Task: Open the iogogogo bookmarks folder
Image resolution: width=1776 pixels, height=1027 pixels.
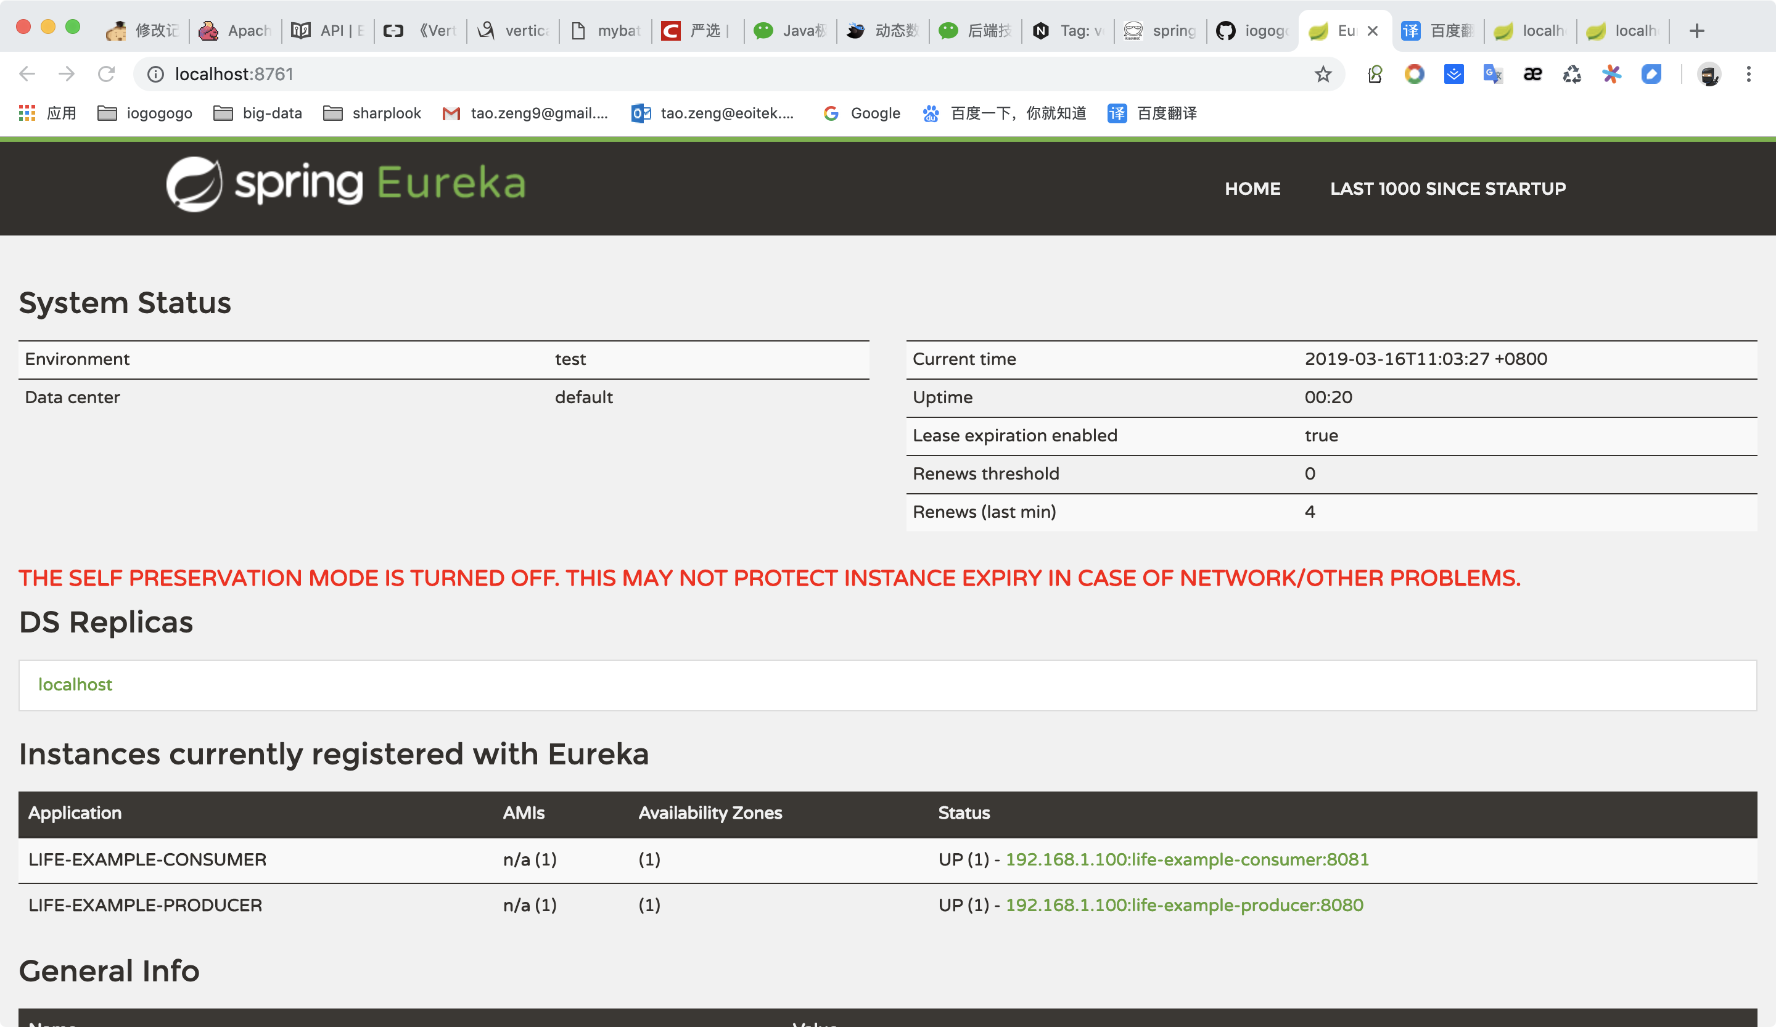Action: pos(145,113)
